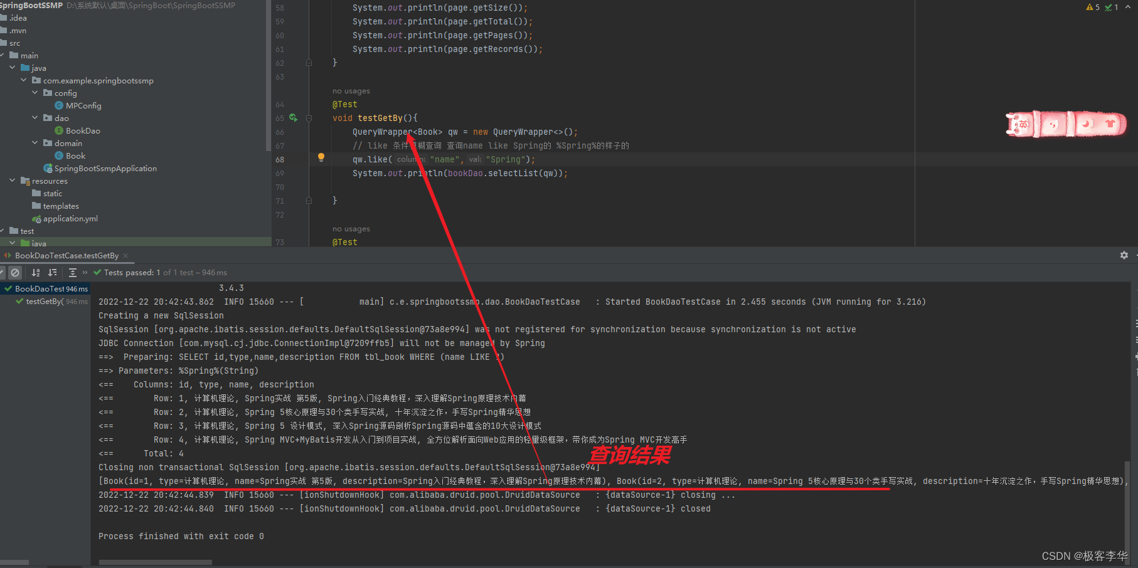Open the warnings indicator showing 5 problems
Image resolution: width=1138 pixels, height=568 pixels.
[1093, 8]
